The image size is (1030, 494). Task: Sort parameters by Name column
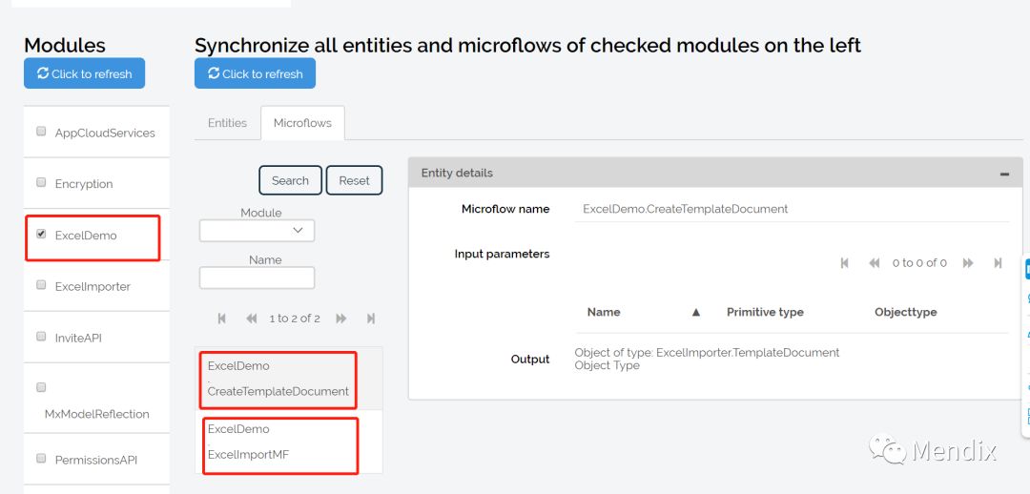point(604,312)
